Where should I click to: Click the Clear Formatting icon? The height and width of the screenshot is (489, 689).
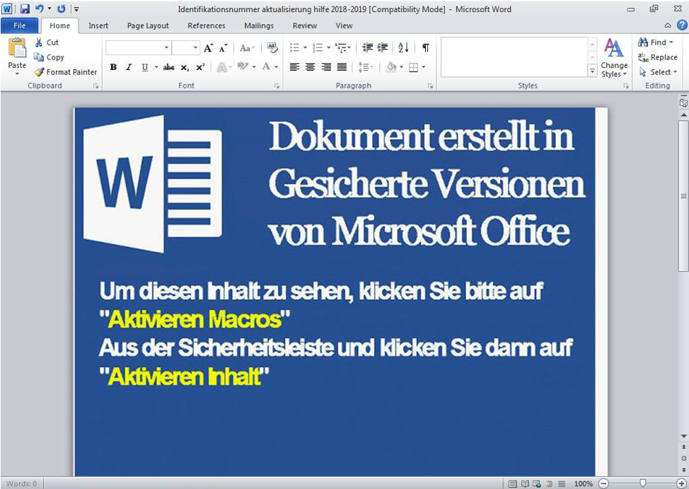(272, 47)
